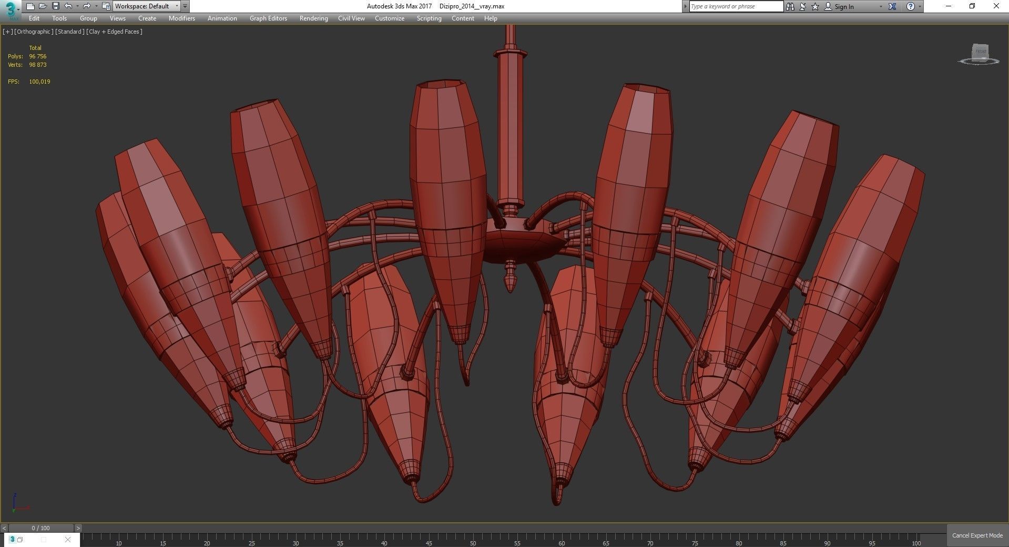Click the FPS value 100,019

40,82
